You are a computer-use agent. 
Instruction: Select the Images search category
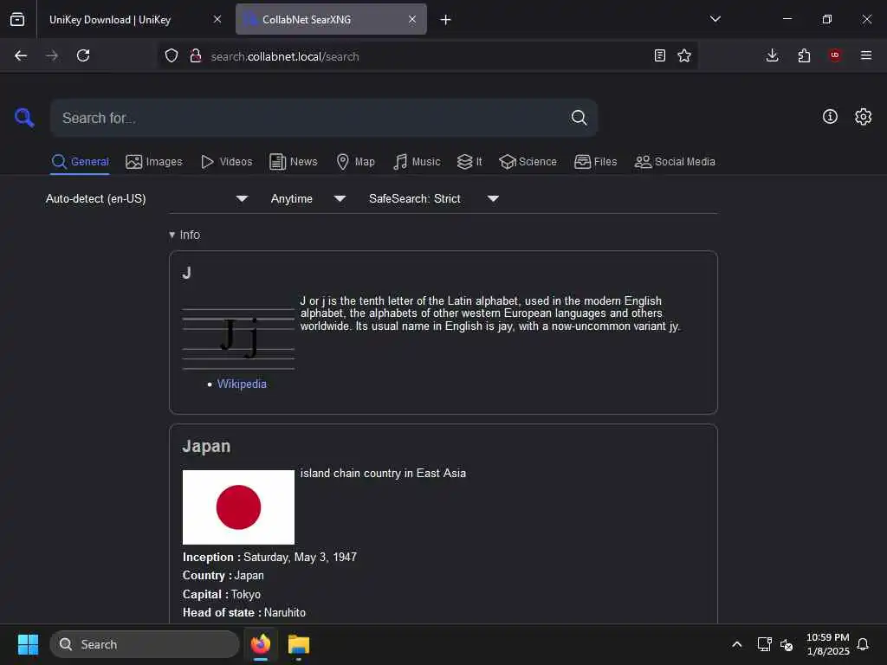(x=154, y=162)
